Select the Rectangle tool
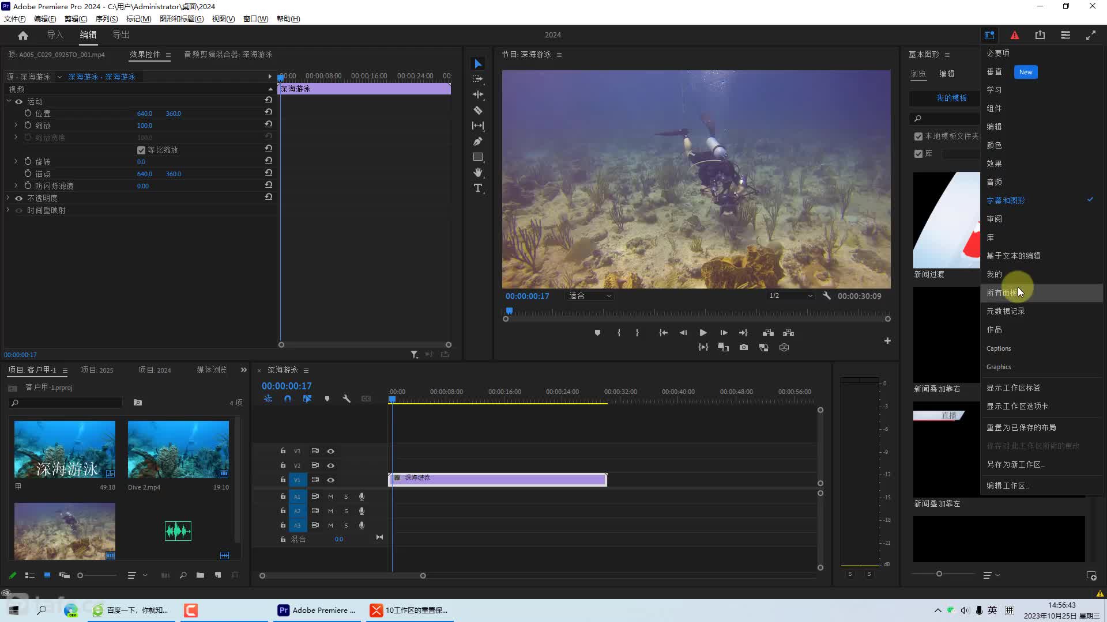The image size is (1107, 622). [477, 157]
